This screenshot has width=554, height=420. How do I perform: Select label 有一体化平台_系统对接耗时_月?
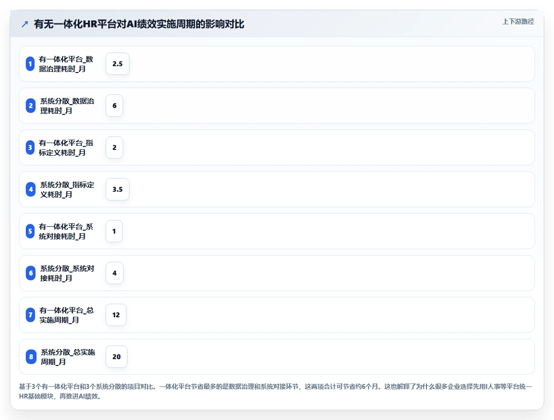tap(66, 231)
